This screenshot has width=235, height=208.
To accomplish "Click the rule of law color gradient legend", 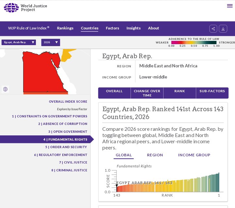I will [194, 43].
